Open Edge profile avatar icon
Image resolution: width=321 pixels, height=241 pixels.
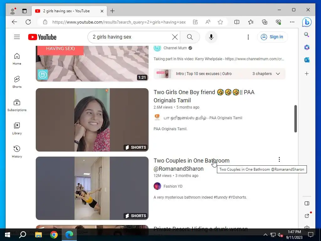click(13, 11)
